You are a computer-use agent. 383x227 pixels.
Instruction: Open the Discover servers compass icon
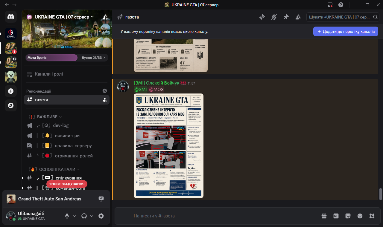coord(11,105)
